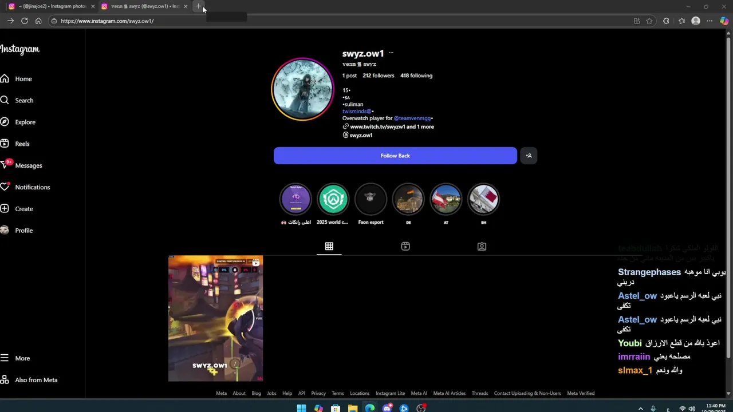Go to Explore in the sidebar
Viewport: 733px width, 412px height.
click(18, 122)
